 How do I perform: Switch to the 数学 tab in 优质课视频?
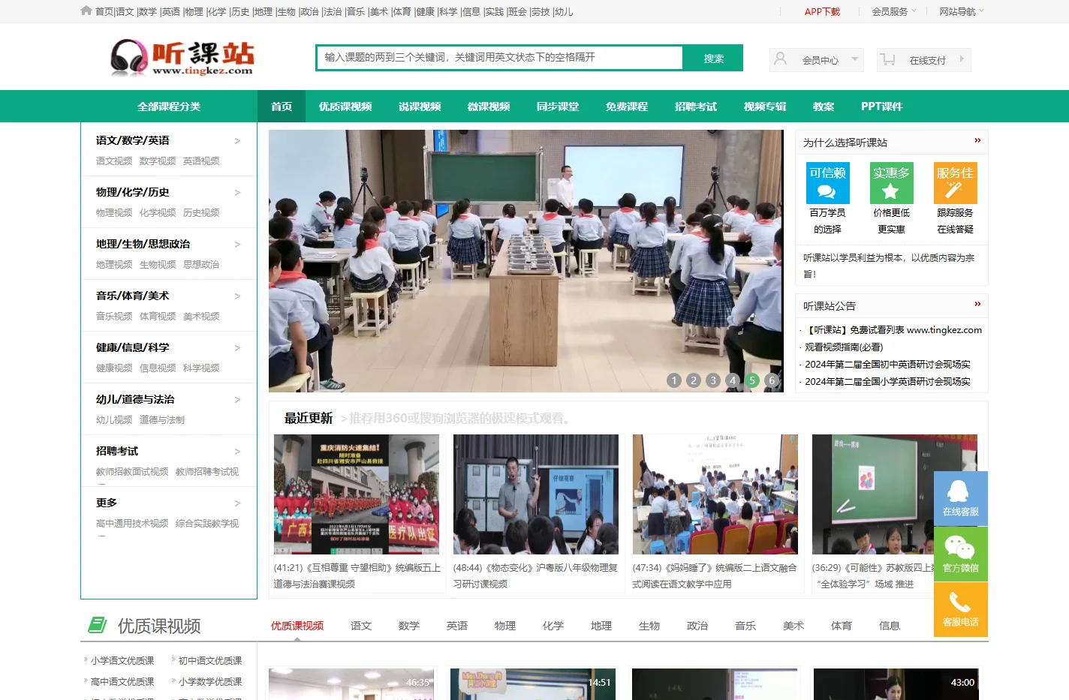[x=409, y=626]
